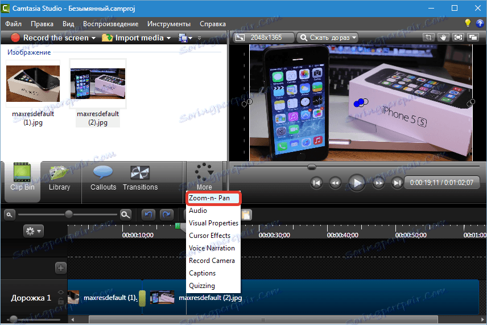Open the Сжать до раз zoom dropdown

327,38
